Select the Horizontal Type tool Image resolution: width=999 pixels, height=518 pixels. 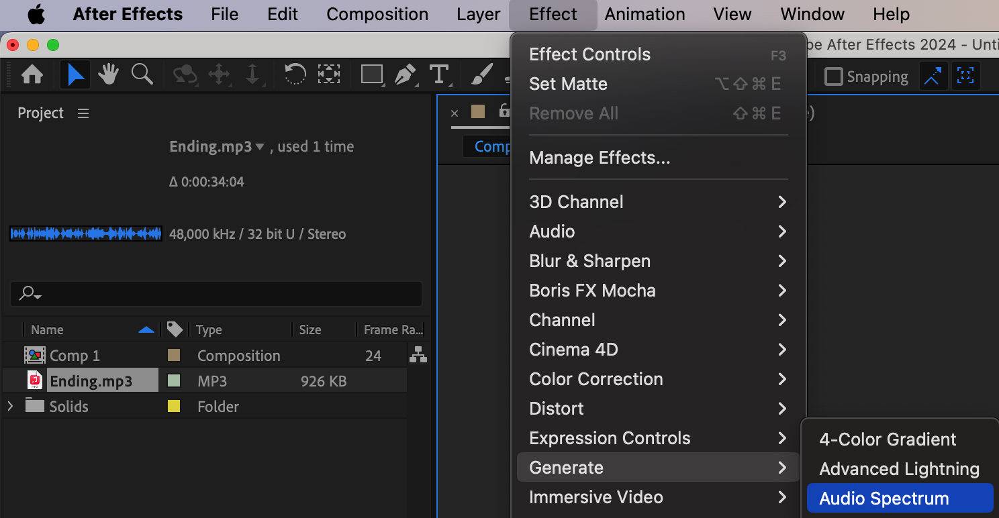coord(439,74)
